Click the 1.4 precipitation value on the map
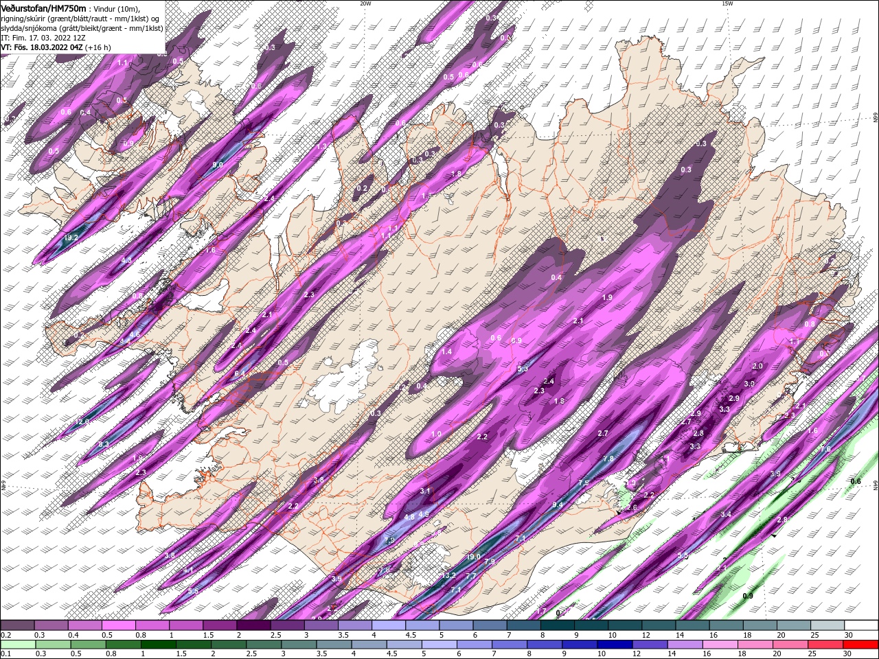 (x=446, y=351)
